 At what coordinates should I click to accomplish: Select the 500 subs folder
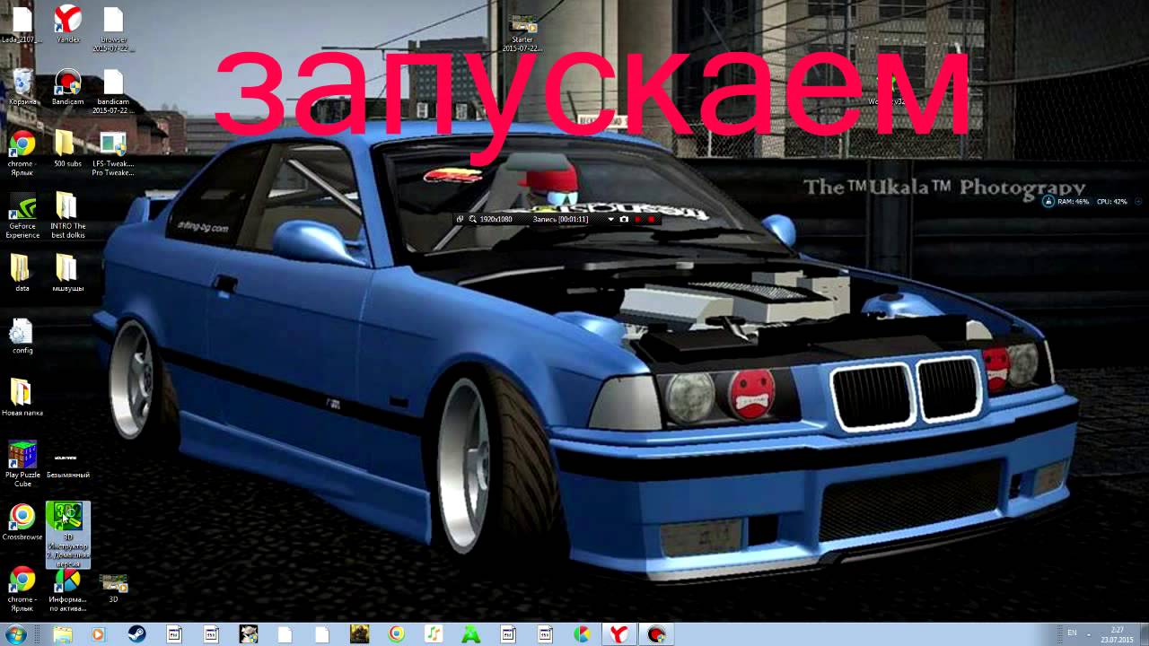click(x=66, y=149)
